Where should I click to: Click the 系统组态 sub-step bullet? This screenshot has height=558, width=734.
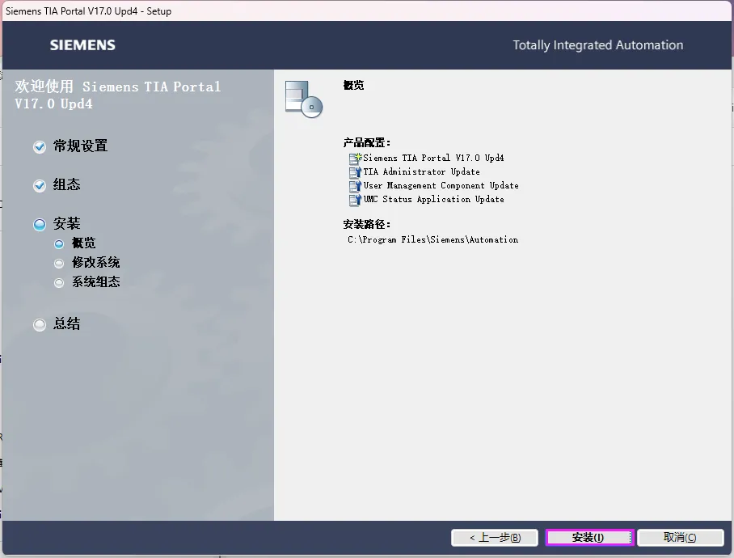(59, 283)
